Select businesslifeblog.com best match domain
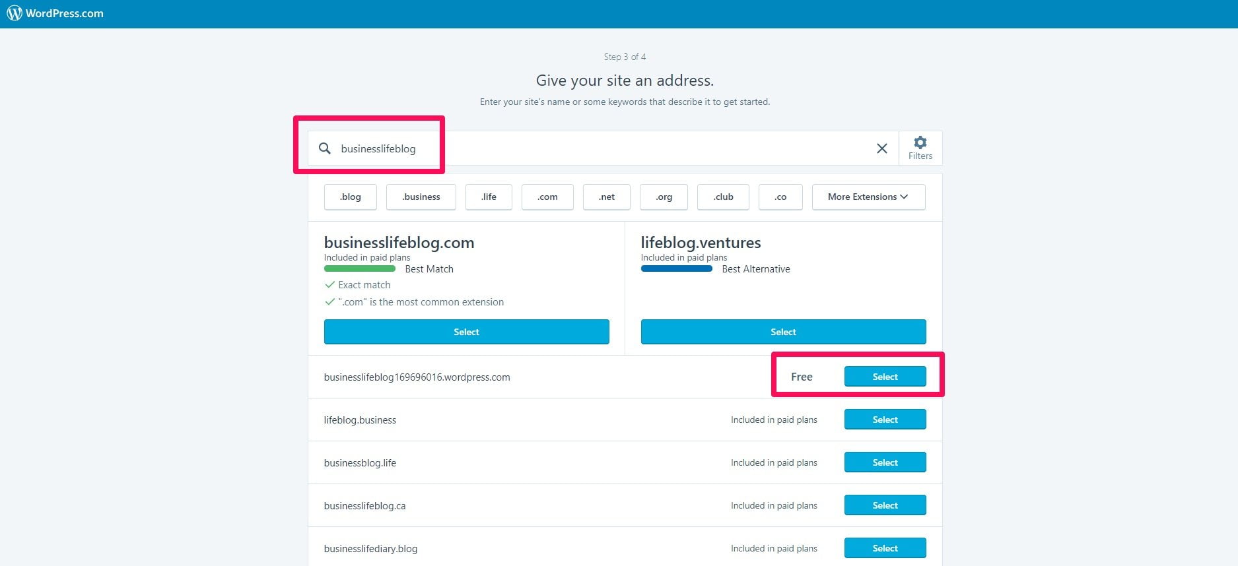This screenshot has width=1238, height=566. (x=467, y=332)
